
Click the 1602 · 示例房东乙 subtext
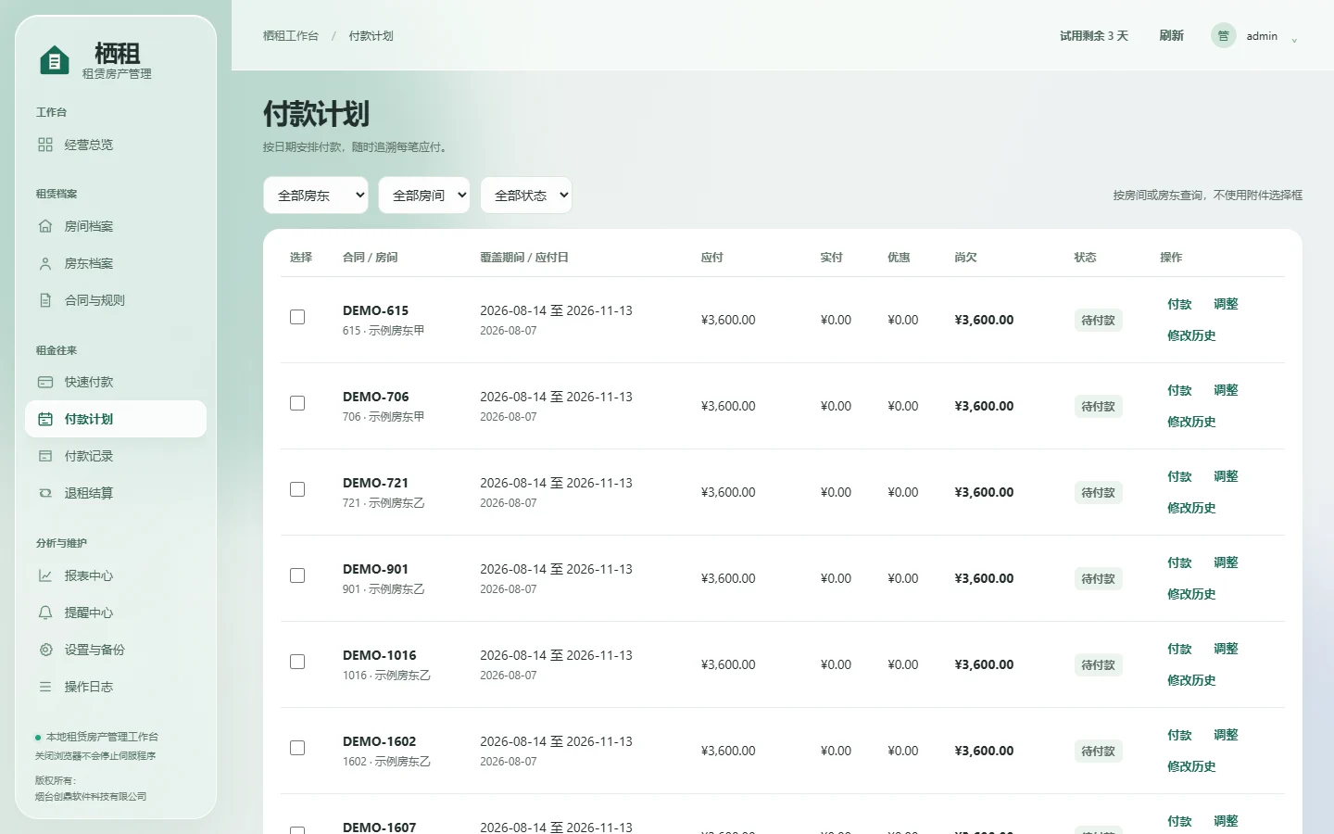click(386, 762)
